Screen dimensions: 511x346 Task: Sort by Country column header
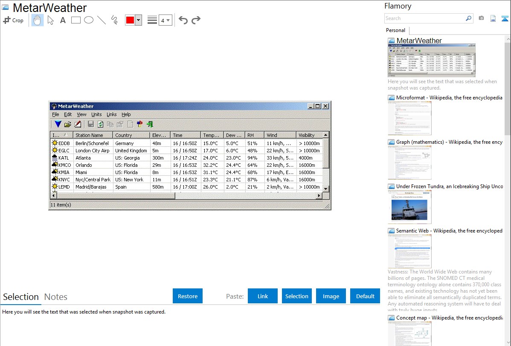pyautogui.click(x=131, y=135)
